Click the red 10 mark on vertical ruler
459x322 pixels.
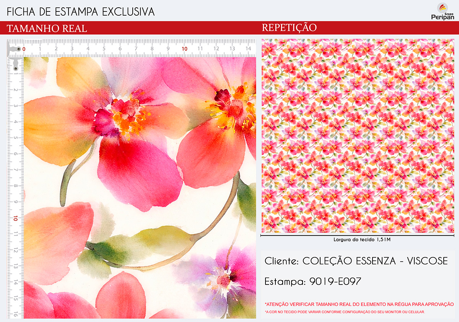pyautogui.click(x=15, y=218)
